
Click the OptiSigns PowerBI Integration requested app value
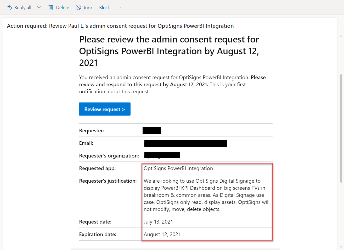178,168
